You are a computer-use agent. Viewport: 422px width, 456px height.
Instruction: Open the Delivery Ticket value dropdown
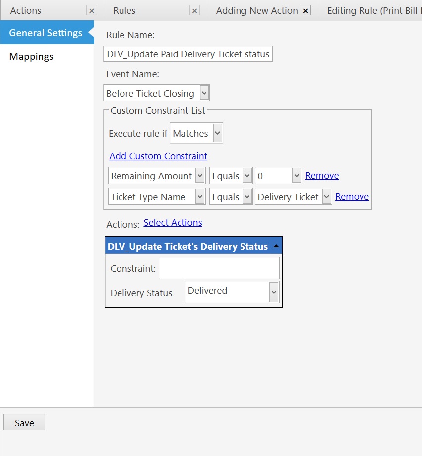(x=326, y=196)
